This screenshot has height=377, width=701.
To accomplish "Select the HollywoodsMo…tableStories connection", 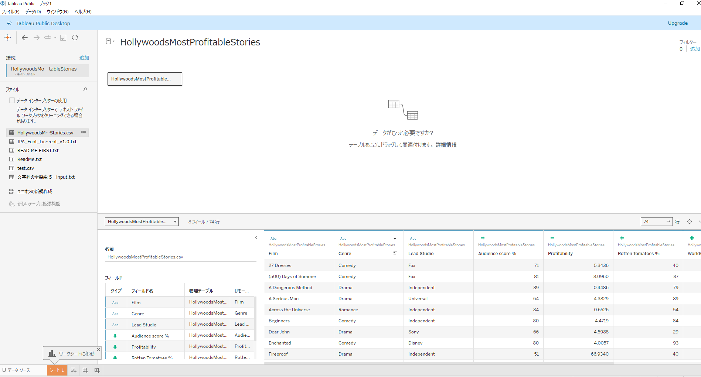I will coord(48,71).
